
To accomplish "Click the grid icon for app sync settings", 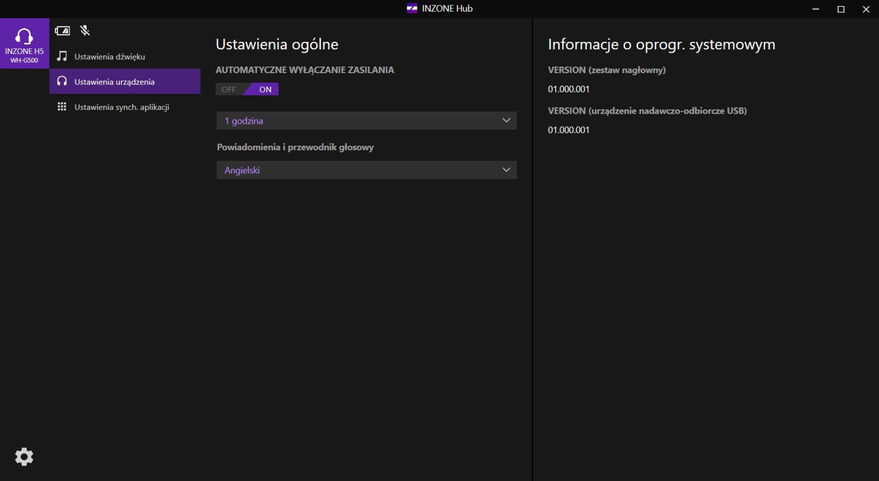I will click(62, 107).
